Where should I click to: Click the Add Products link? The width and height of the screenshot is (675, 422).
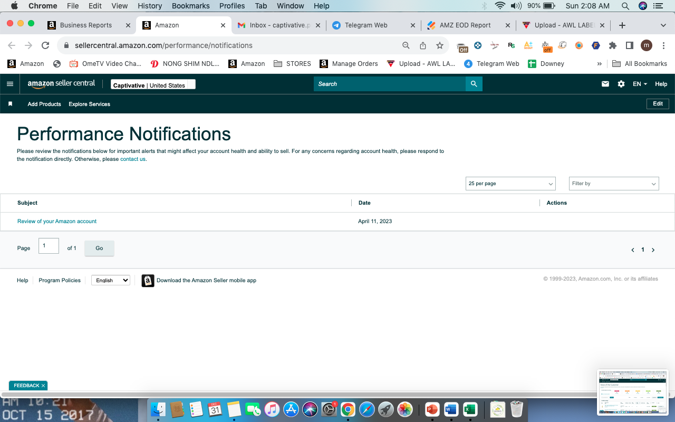(44, 104)
